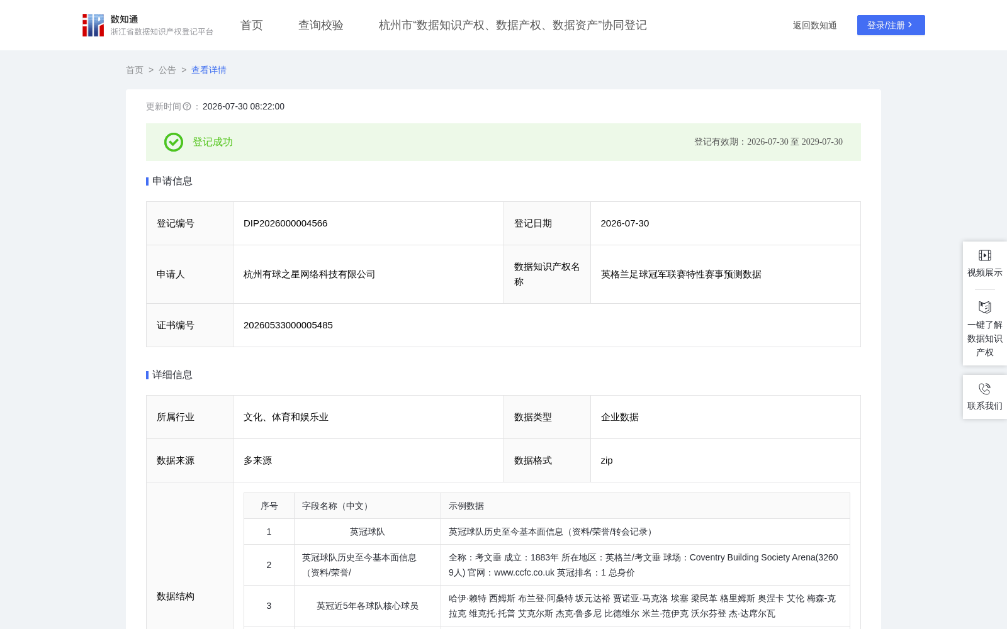Viewport: 1007px width, 629px height.
Task: Click the 序号 column header
Action: click(x=269, y=506)
